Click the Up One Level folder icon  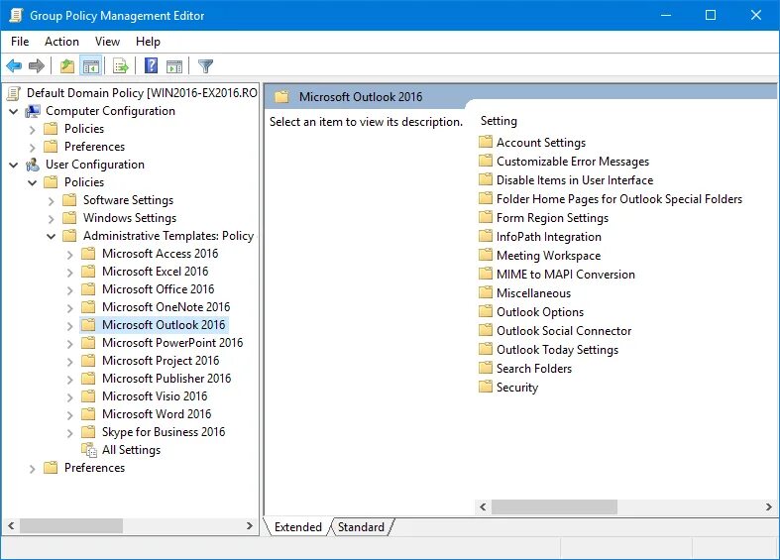(66, 65)
